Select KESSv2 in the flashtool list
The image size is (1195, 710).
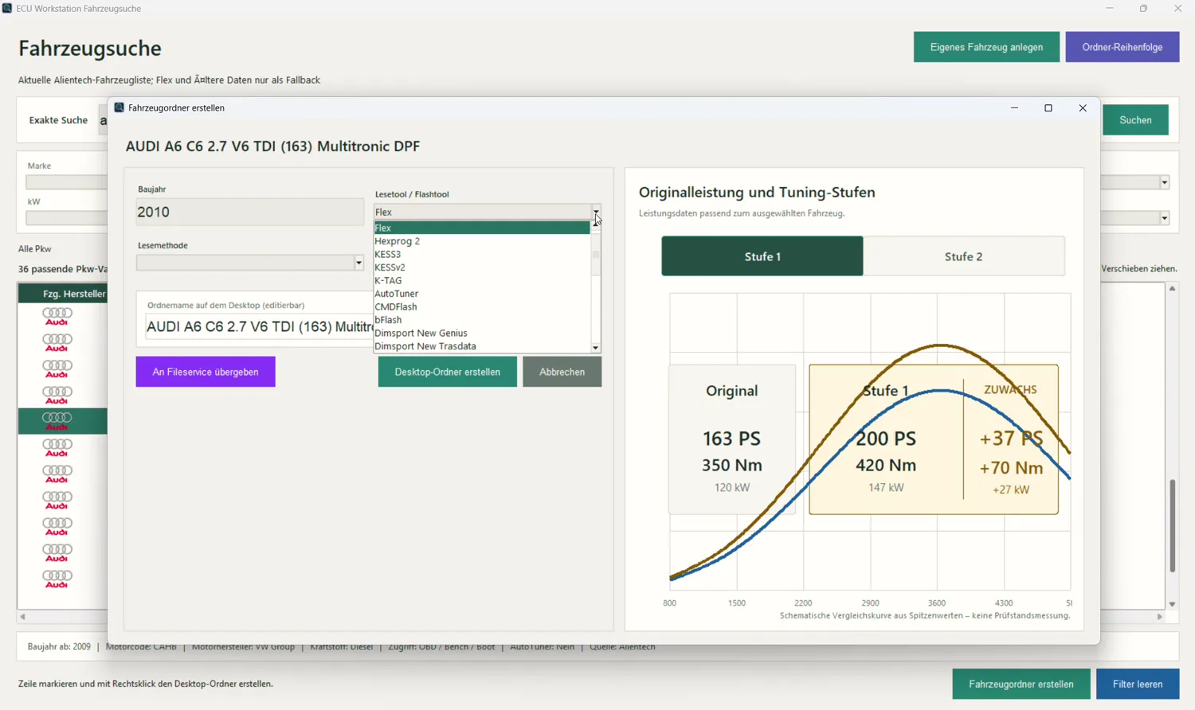point(482,267)
